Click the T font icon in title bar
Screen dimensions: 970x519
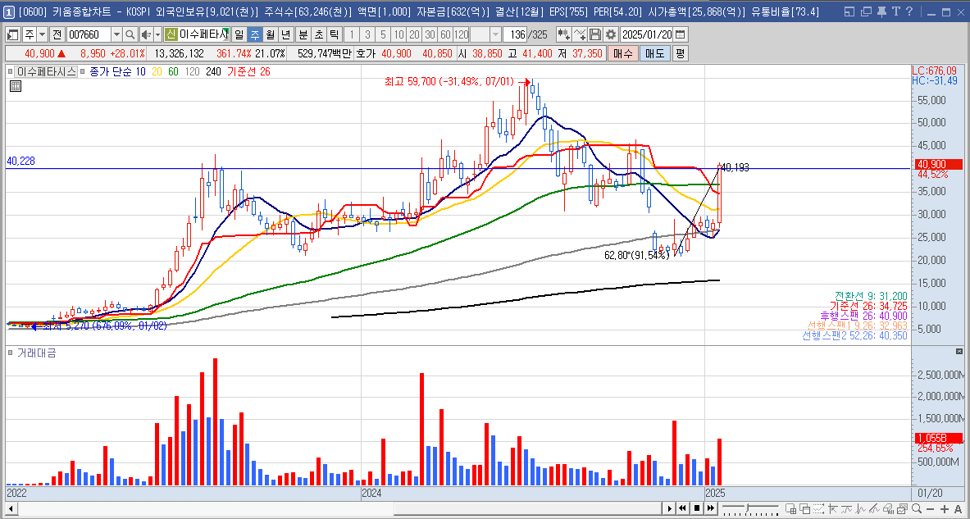(895, 11)
